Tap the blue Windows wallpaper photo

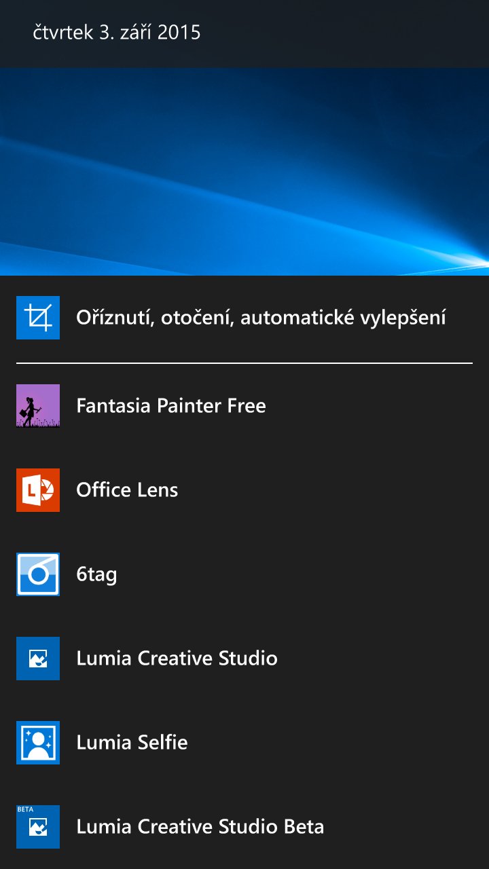click(244, 172)
